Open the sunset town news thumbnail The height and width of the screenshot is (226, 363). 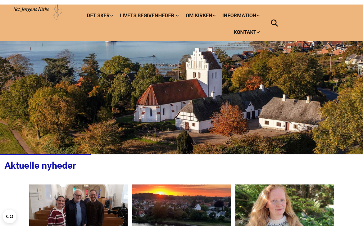click(181, 205)
